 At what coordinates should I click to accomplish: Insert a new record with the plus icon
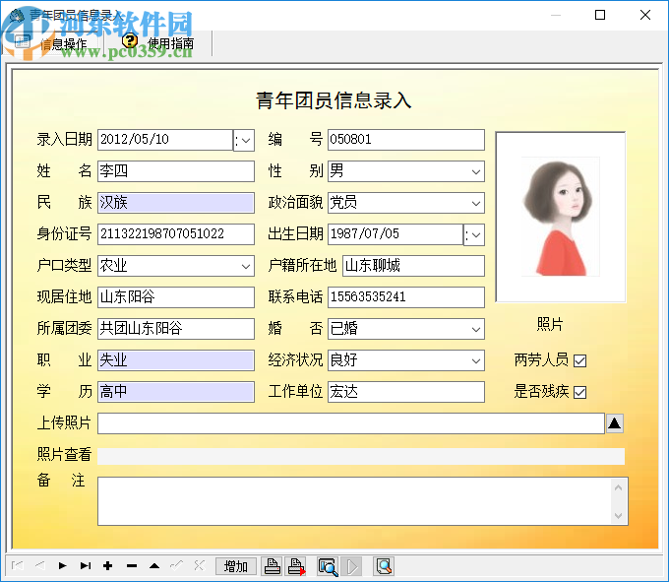(x=108, y=566)
